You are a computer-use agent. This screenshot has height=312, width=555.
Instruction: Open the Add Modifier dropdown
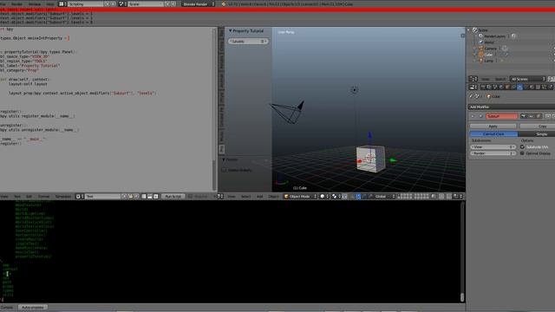pos(512,107)
